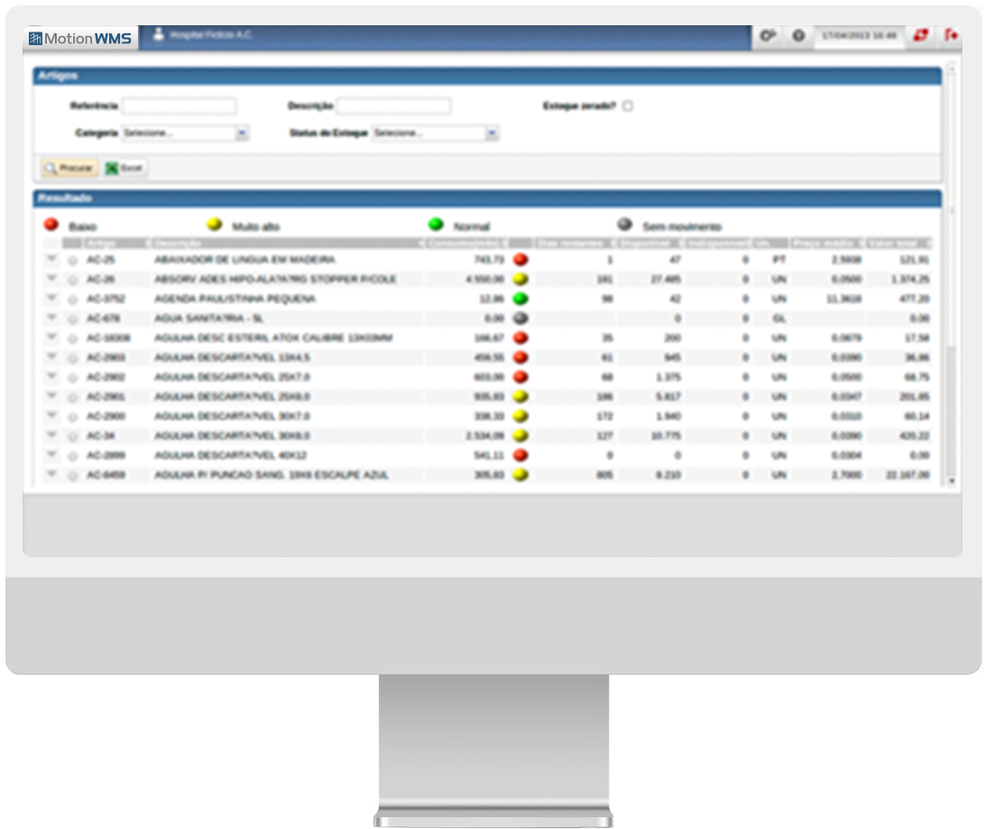984x829 pixels.
Task: Click the Referência input field
Action: pyautogui.click(x=179, y=106)
